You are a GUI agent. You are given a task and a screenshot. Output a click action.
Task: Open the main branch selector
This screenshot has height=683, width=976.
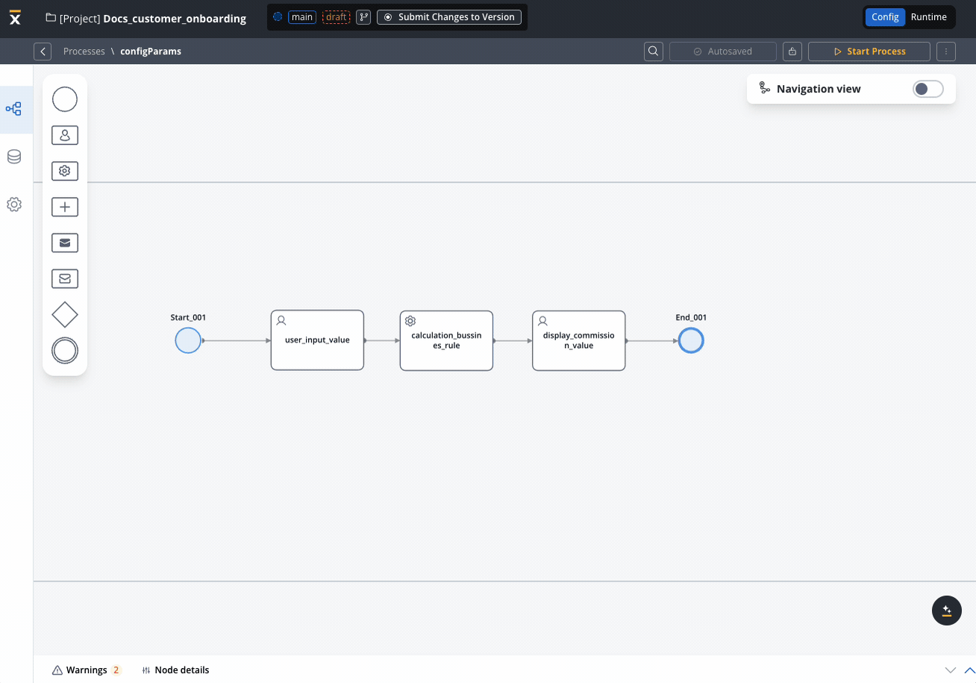pyautogui.click(x=302, y=17)
